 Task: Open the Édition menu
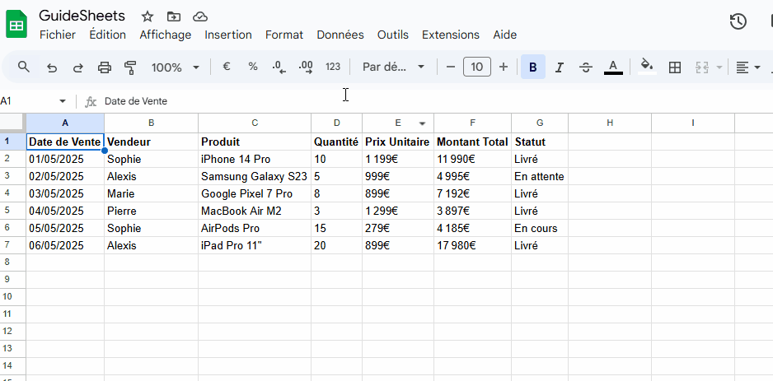click(107, 35)
